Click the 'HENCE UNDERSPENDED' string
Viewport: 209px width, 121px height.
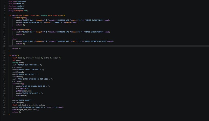94,32
